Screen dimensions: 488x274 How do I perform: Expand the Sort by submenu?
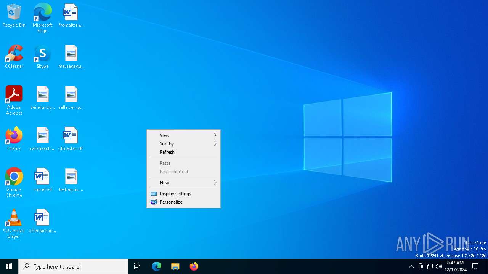(x=183, y=144)
